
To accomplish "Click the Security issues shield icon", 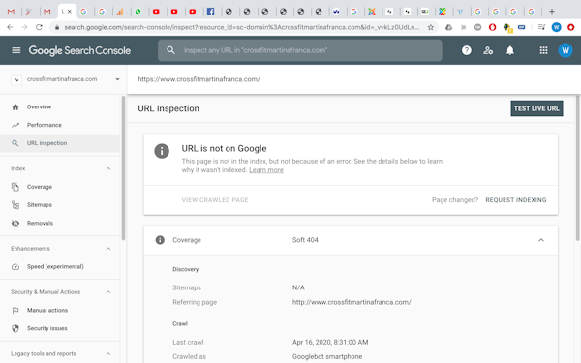I will 15,328.
